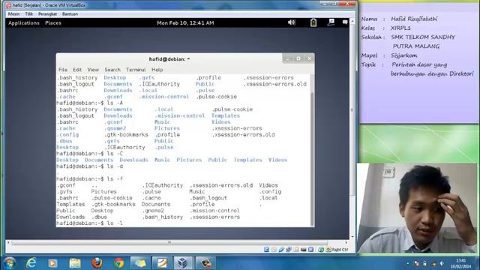Screen dimensions: 480x270
Task: Click VirtualBox video capture indicator
Action: pyautogui.click(x=303, y=250)
